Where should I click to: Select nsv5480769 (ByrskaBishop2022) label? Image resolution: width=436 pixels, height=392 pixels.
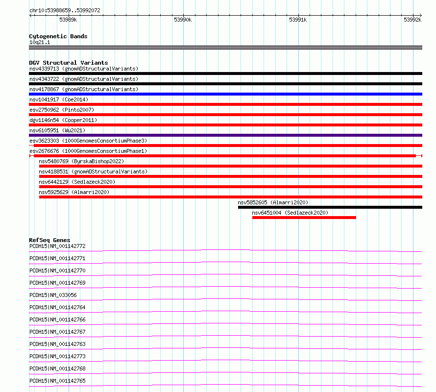81,161
